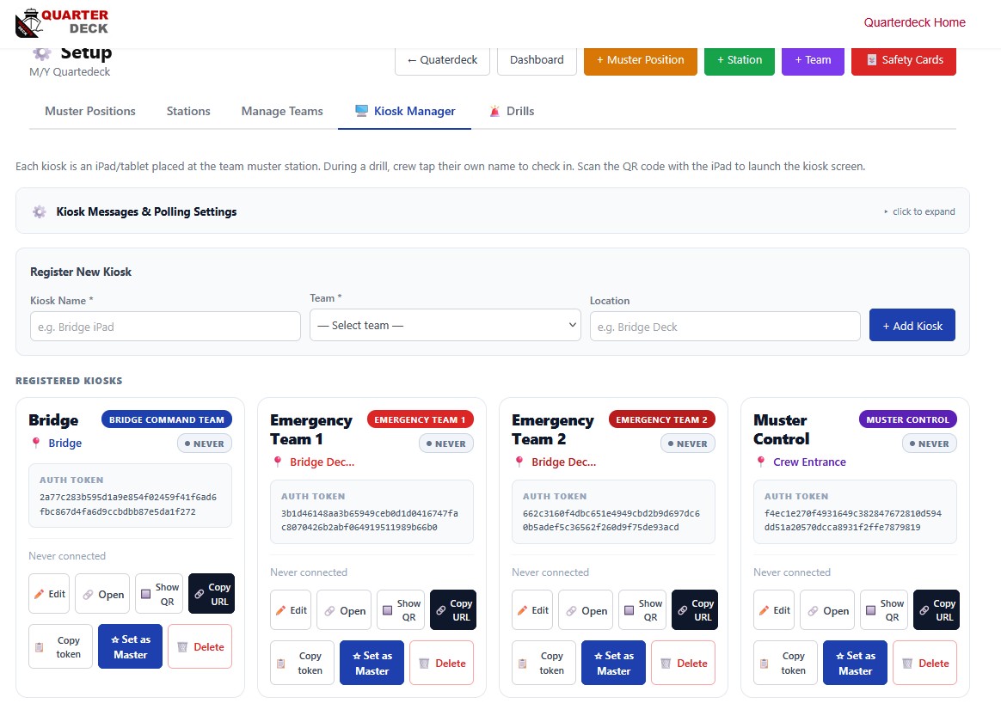Click the Quarterdeck ship logo

62,22
